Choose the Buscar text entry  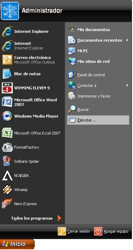coord(83,109)
